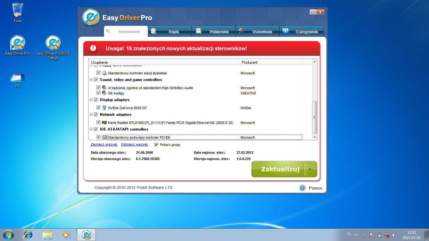The image size is (429, 241).
Task: Open the Easy Driver Pro 8.0.3 Setup desktop icon
Action: 53,47
